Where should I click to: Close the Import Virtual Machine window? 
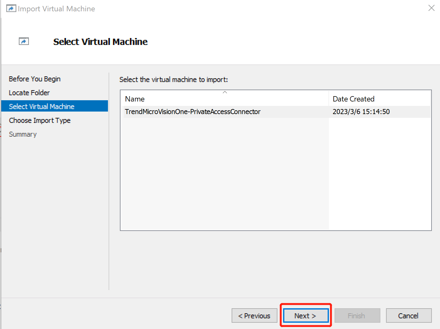431,8
